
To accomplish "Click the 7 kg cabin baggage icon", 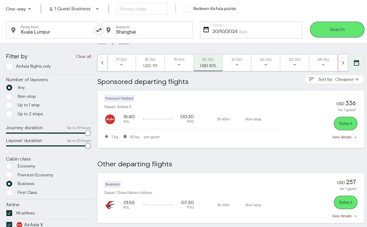I will click(106, 136).
